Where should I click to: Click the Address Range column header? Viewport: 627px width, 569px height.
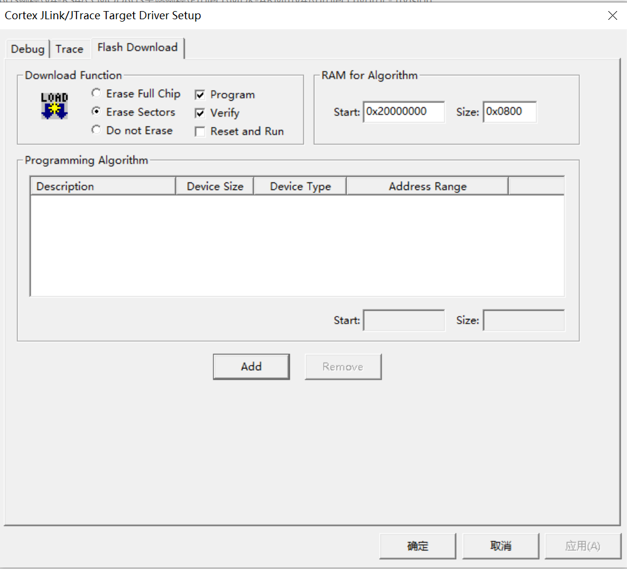(x=428, y=186)
